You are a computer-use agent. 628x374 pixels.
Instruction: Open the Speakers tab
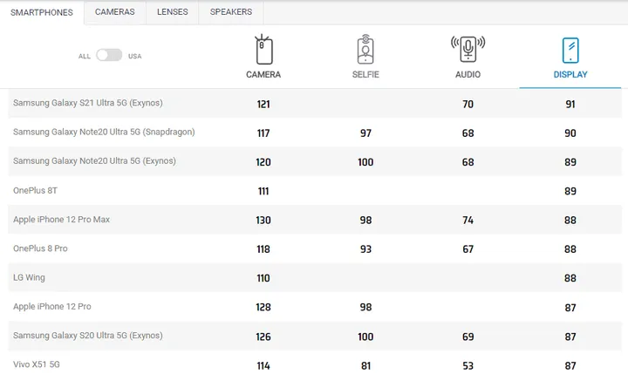click(x=231, y=12)
